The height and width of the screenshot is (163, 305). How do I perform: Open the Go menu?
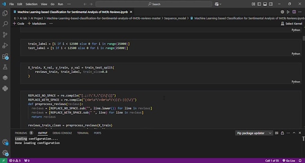pyautogui.click(x=52, y=4)
